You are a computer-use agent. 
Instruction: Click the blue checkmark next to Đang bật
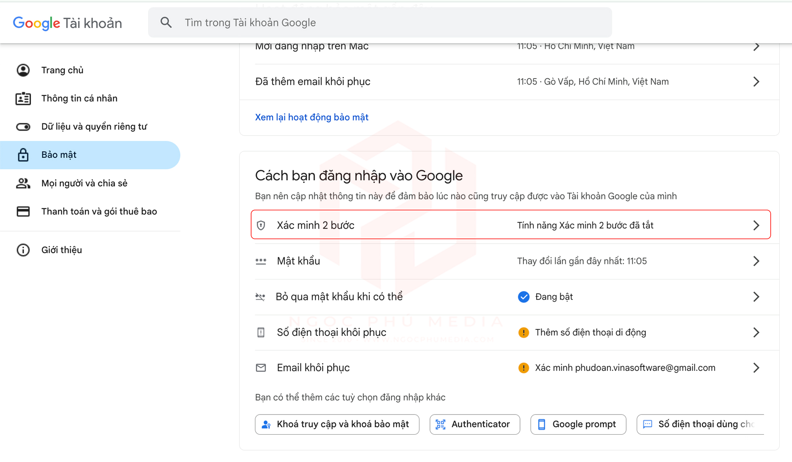tap(524, 297)
